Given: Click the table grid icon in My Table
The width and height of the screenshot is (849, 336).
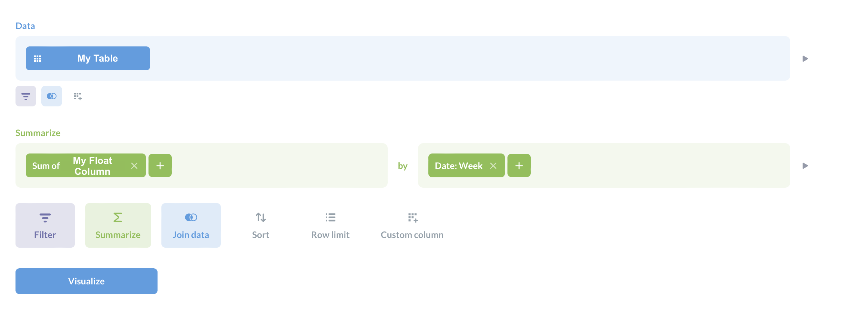Looking at the screenshot, I should pyautogui.click(x=37, y=59).
